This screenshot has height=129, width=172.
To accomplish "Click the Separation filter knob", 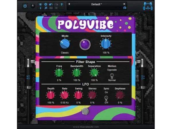I will [x=94, y=73].
